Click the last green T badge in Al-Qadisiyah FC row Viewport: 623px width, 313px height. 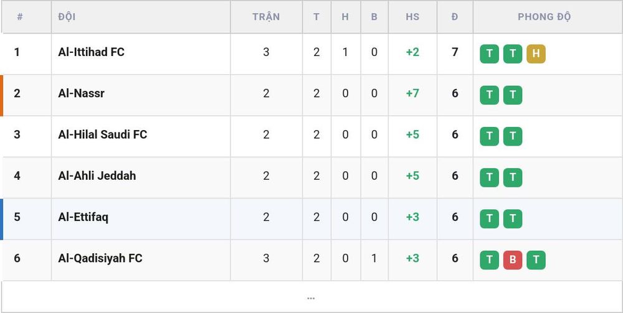pos(536,260)
